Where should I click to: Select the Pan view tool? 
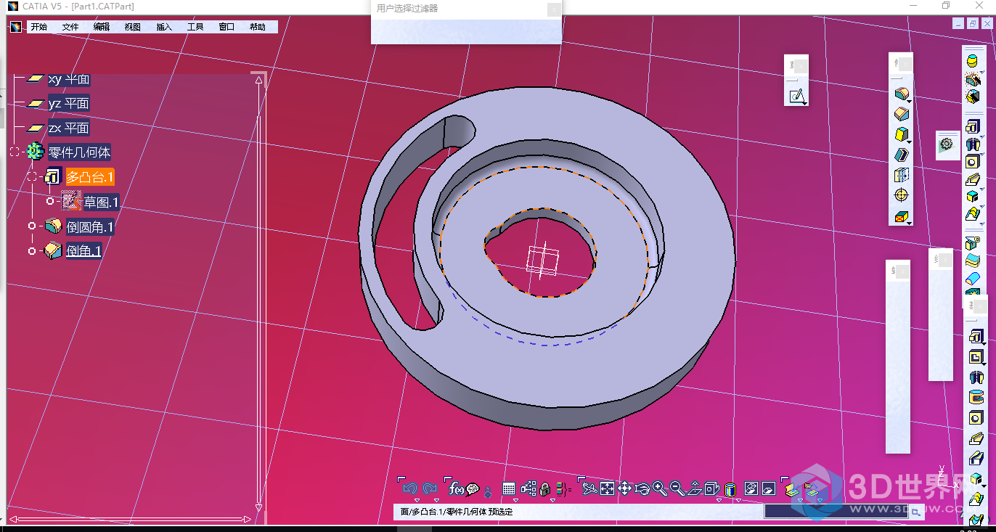(x=624, y=489)
